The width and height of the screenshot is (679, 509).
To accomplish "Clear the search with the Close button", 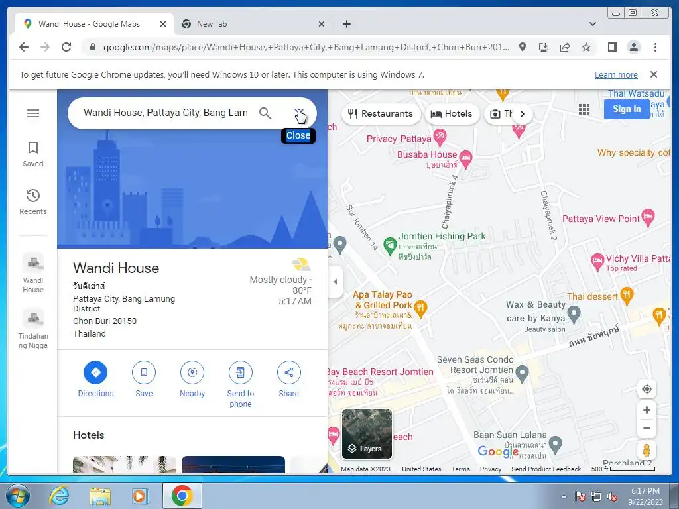I will pyautogui.click(x=299, y=113).
